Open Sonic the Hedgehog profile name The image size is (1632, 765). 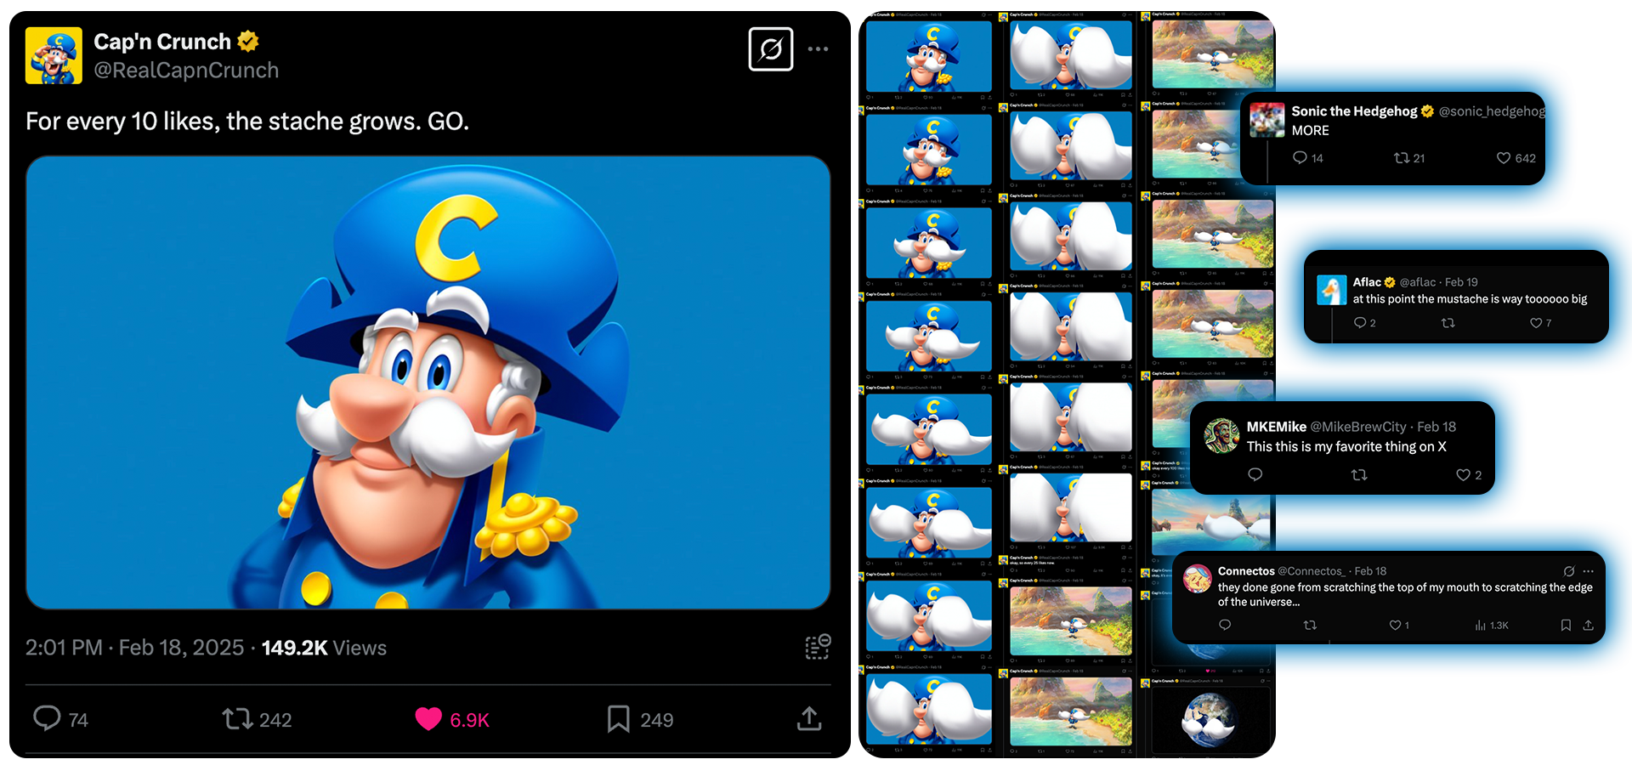pyautogui.click(x=1354, y=111)
